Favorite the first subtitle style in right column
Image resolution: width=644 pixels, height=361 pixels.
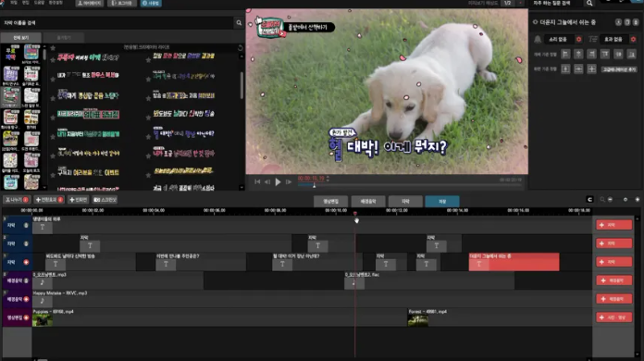coord(148,59)
